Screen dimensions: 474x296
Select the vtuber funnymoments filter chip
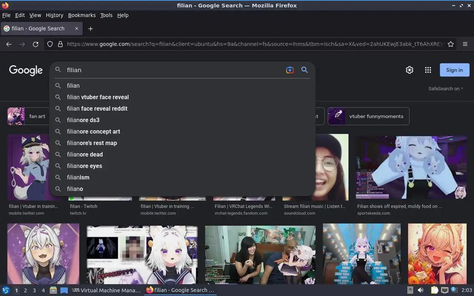(368, 116)
